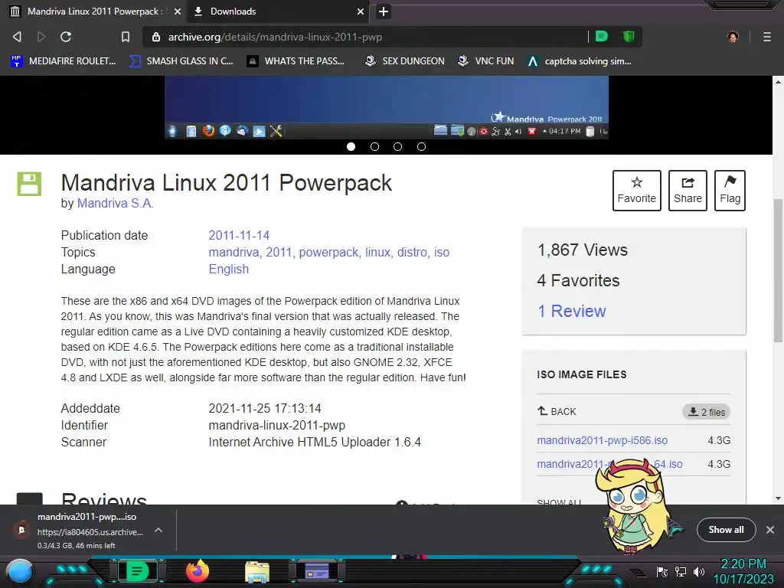Open a new tab with the plus button
The height and width of the screenshot is (588, 784).
pos(384,11)
